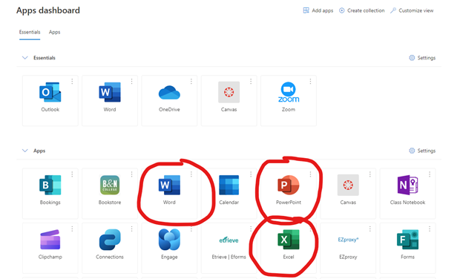Switch to the Essentials tab
This screenshot has height=279, width=463.
tap(30, 32)
